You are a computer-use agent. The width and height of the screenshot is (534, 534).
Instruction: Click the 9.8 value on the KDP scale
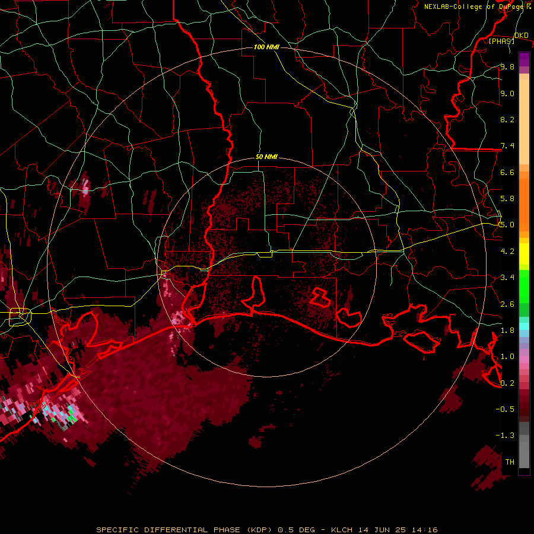[507, 66]
